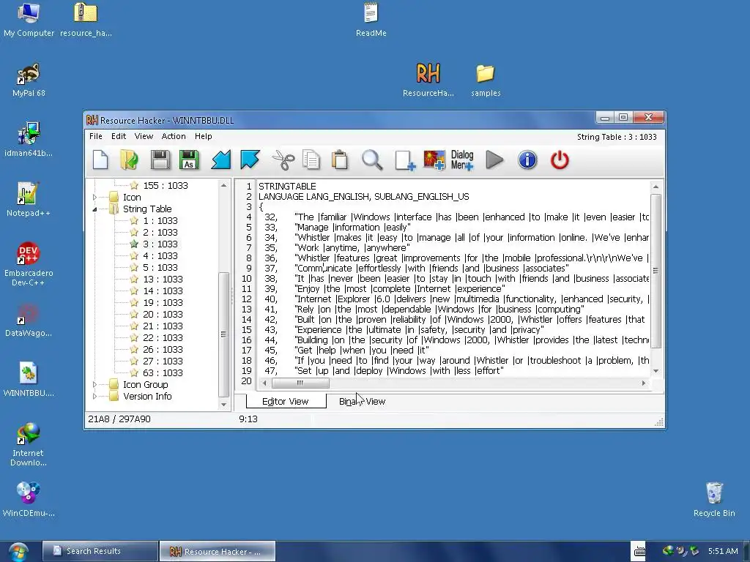Select WINNTBBU.DLL file on desktop

[29, 380]
